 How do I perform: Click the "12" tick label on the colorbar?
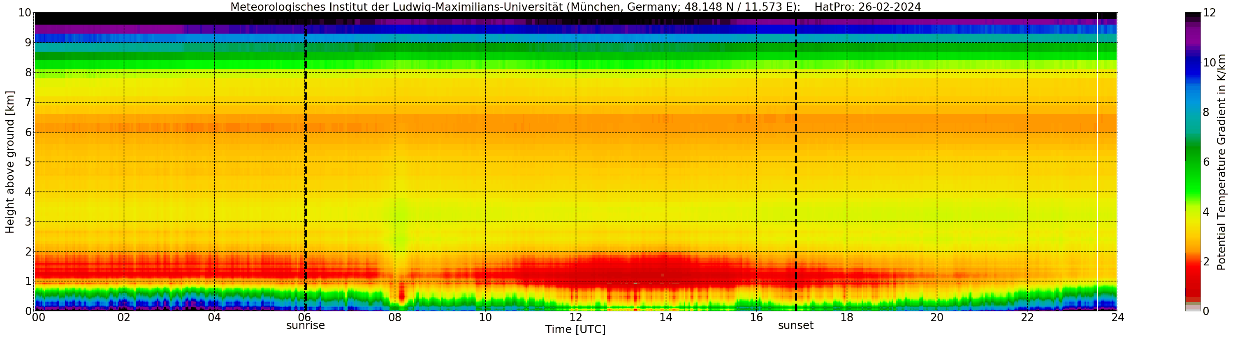click(1209, 13)
